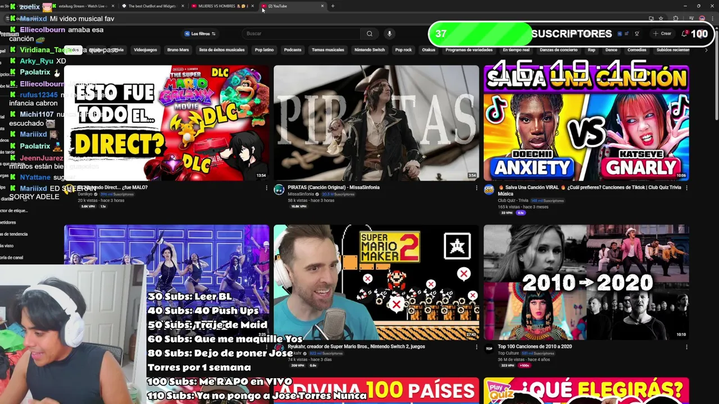
Task: Open a new browser tab
Action: (333, 6)
